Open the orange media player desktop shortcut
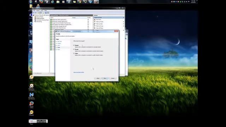The image size is (226, 127). click(31, 78)
